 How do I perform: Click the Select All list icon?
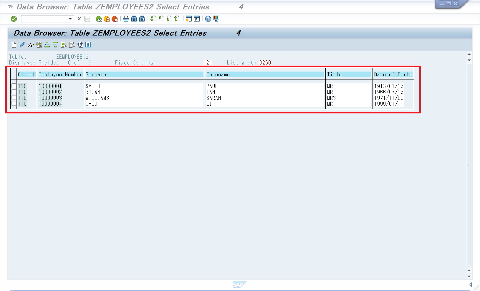64,45
